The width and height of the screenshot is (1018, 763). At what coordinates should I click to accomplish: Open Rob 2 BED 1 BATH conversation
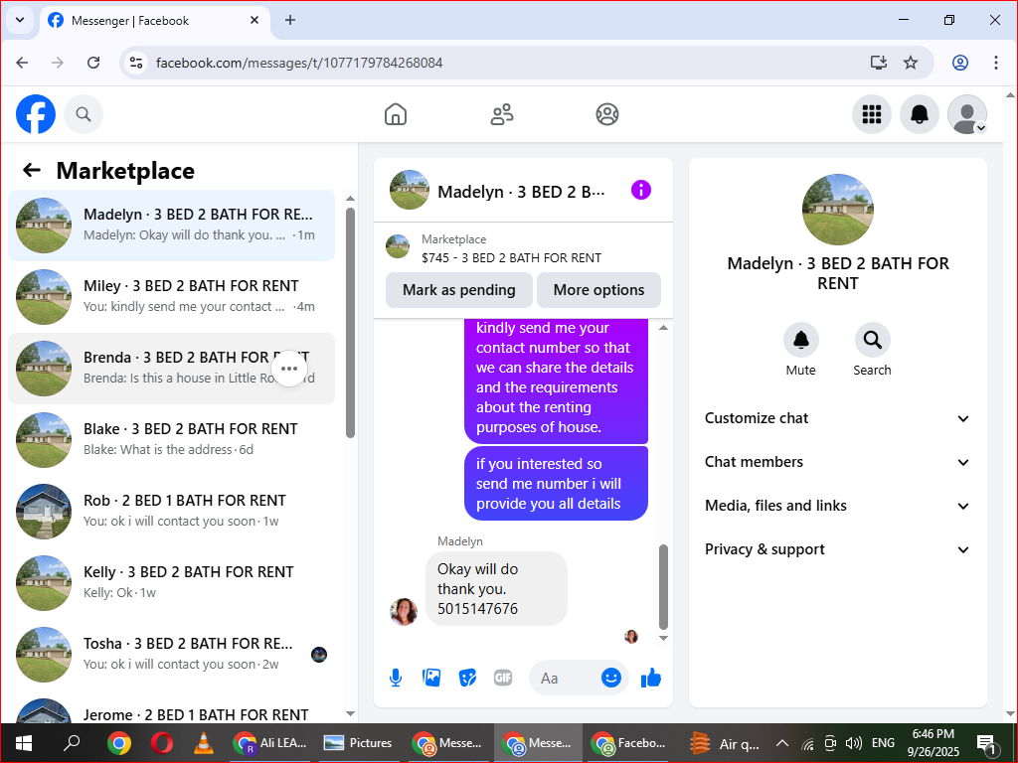click(171, 512)
